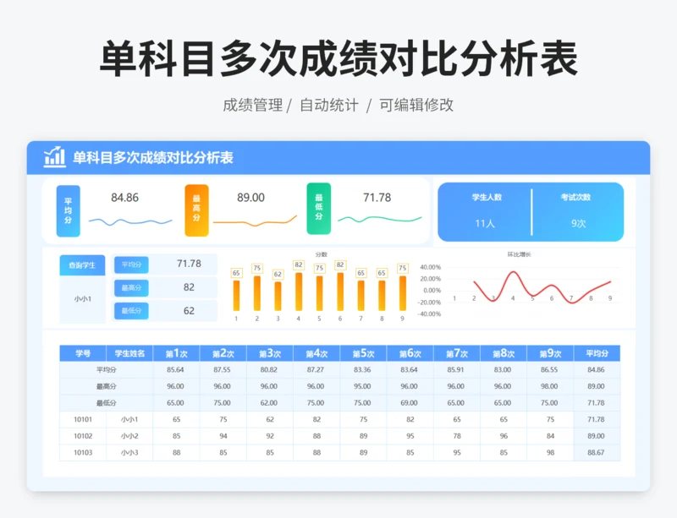Click data label 62 above bar 3

coord(278,275)
